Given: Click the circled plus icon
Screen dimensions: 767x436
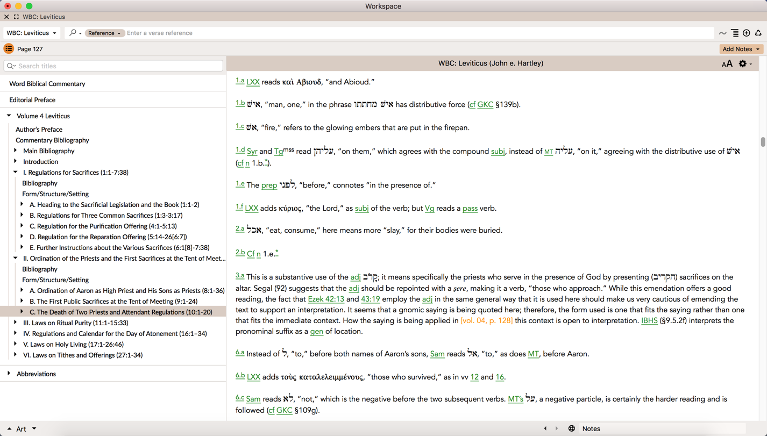Looking at the screenshot, I should 747,33.
